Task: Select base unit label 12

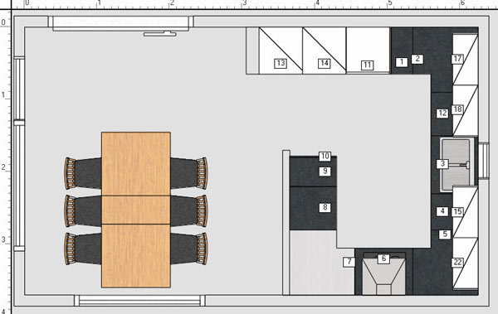Action: click(x=442, y=114)
